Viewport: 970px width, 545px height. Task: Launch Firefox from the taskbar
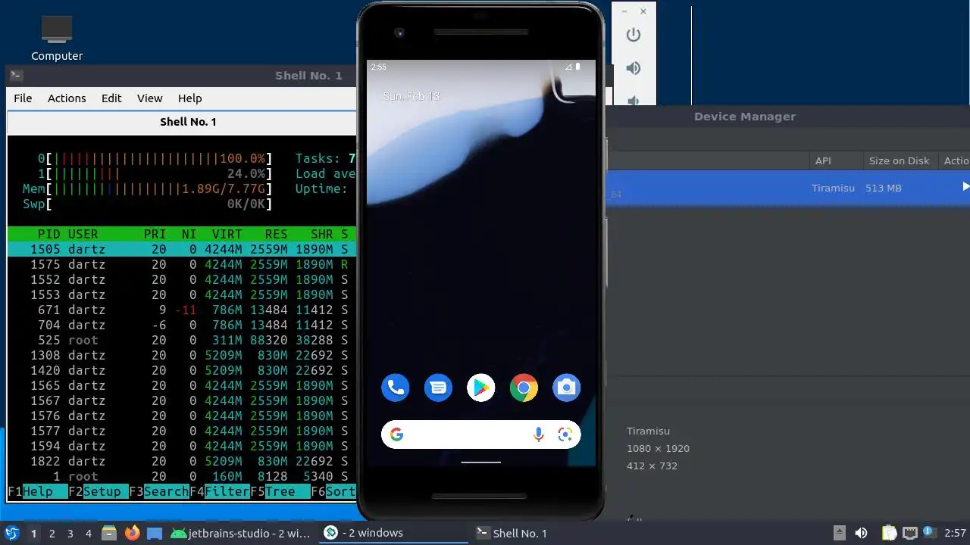pyautogui.click(x=133, y=533)
